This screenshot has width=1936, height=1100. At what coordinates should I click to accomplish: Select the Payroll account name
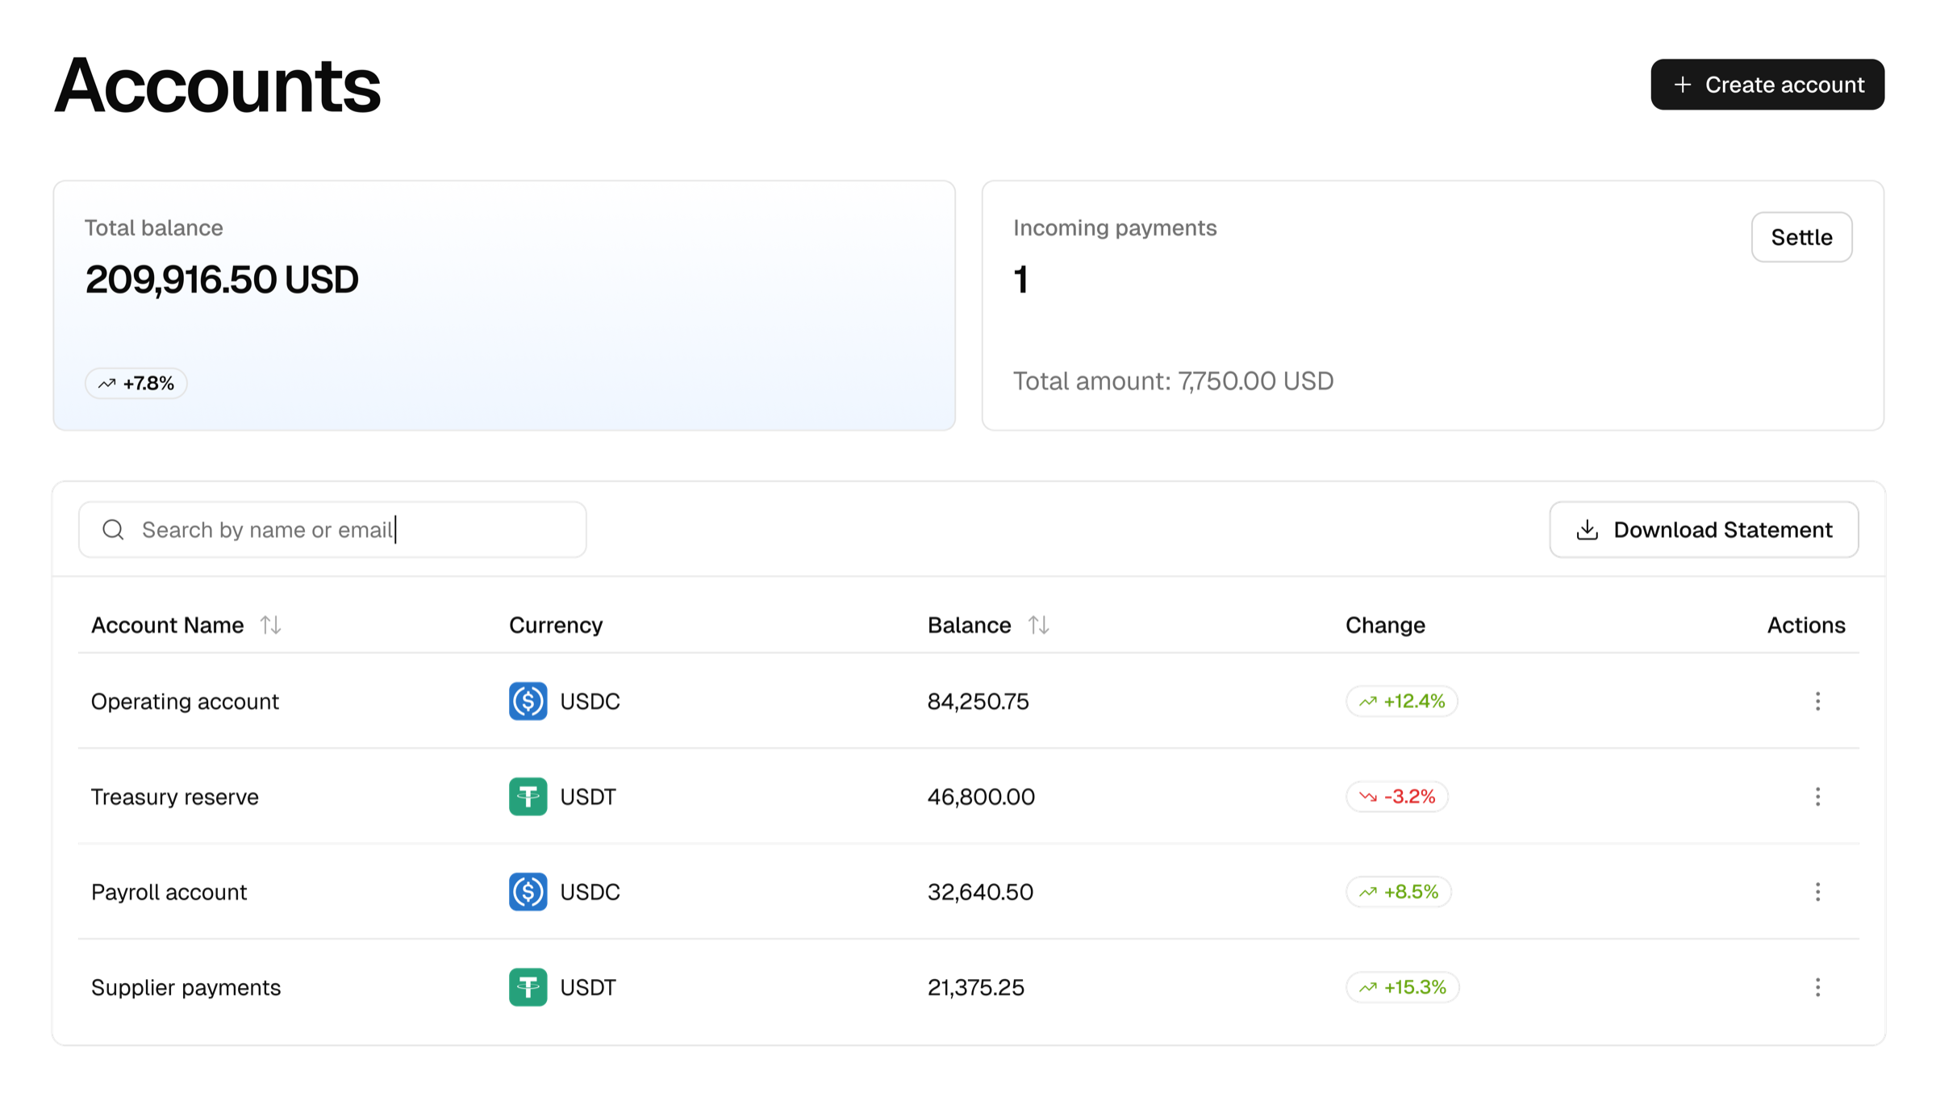pos(169,892)
